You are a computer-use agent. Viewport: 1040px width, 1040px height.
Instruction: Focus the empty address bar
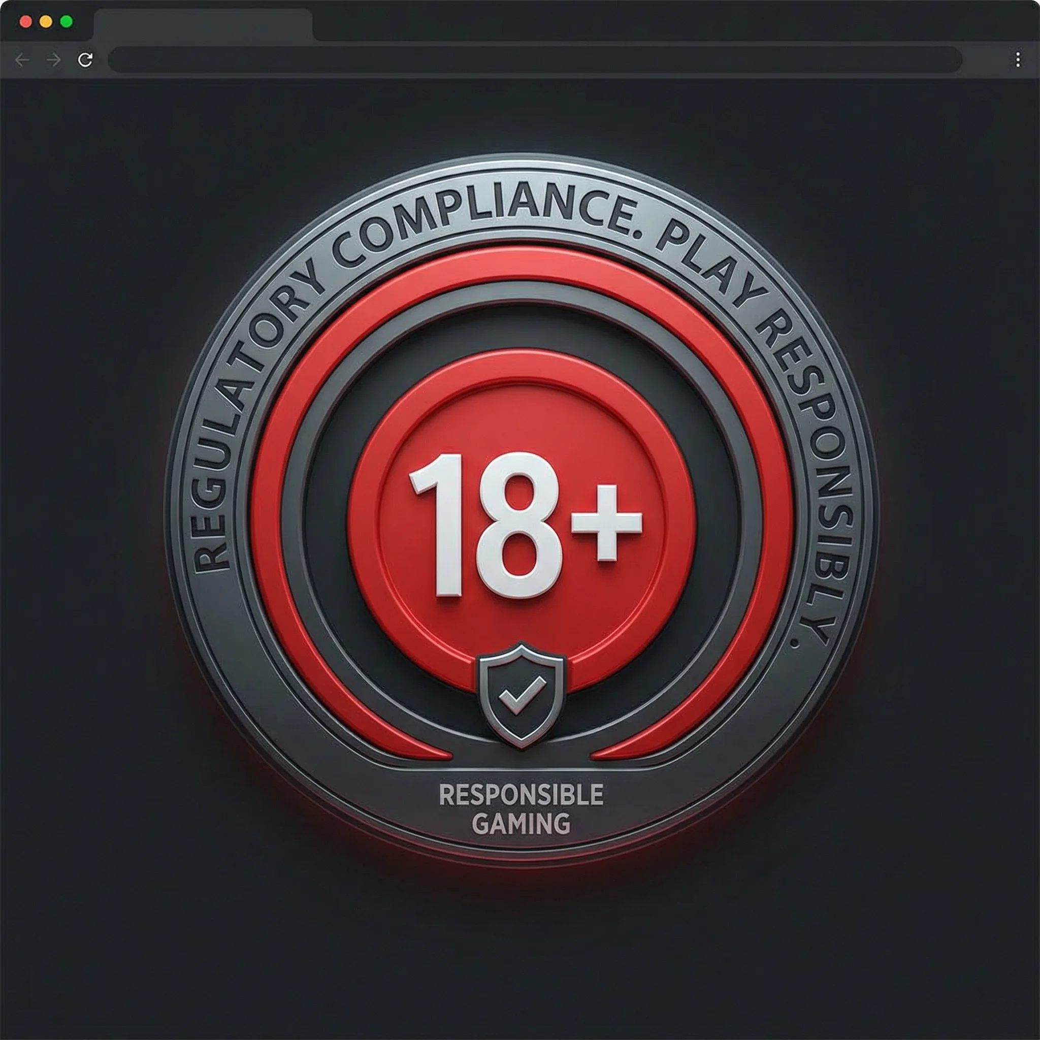(x=535, y=60)
